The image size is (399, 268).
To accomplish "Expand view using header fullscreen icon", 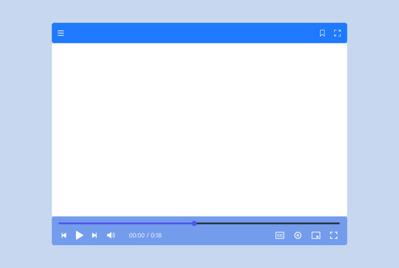I will [x=337, y=33].
